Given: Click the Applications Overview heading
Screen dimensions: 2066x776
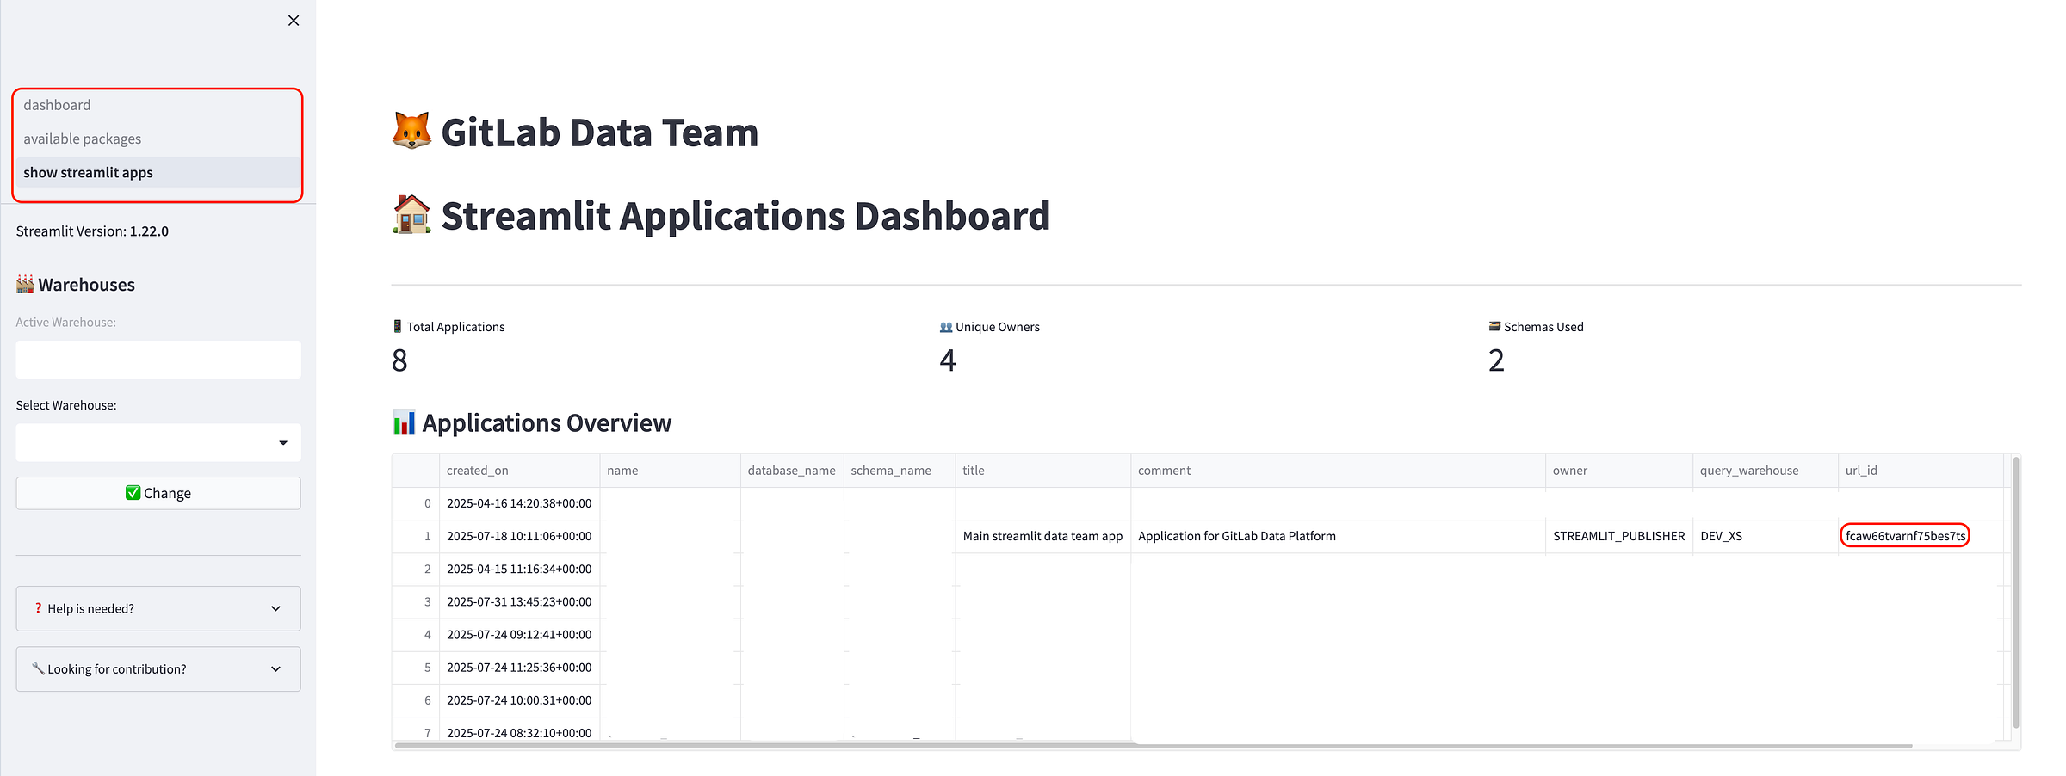Looking at the screenshot, I should [x=547, y=423].
